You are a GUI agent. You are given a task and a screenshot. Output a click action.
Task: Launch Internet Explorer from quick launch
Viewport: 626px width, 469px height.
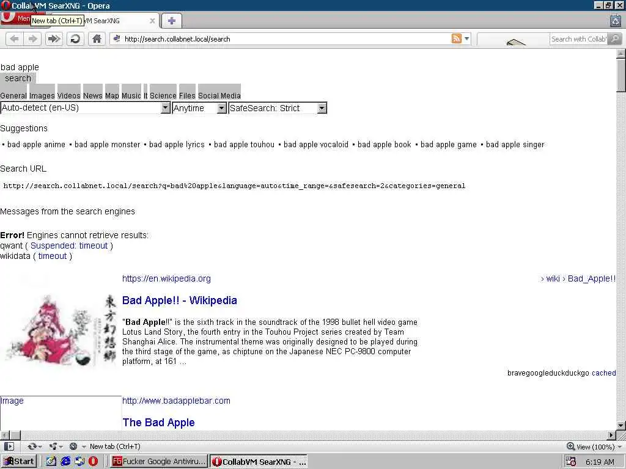pyautogui.click(x=65, y=462)
